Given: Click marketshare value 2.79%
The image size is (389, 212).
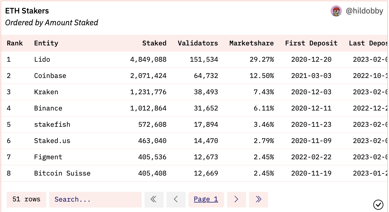Looking at the screenshot, I should tap(264, 141).
